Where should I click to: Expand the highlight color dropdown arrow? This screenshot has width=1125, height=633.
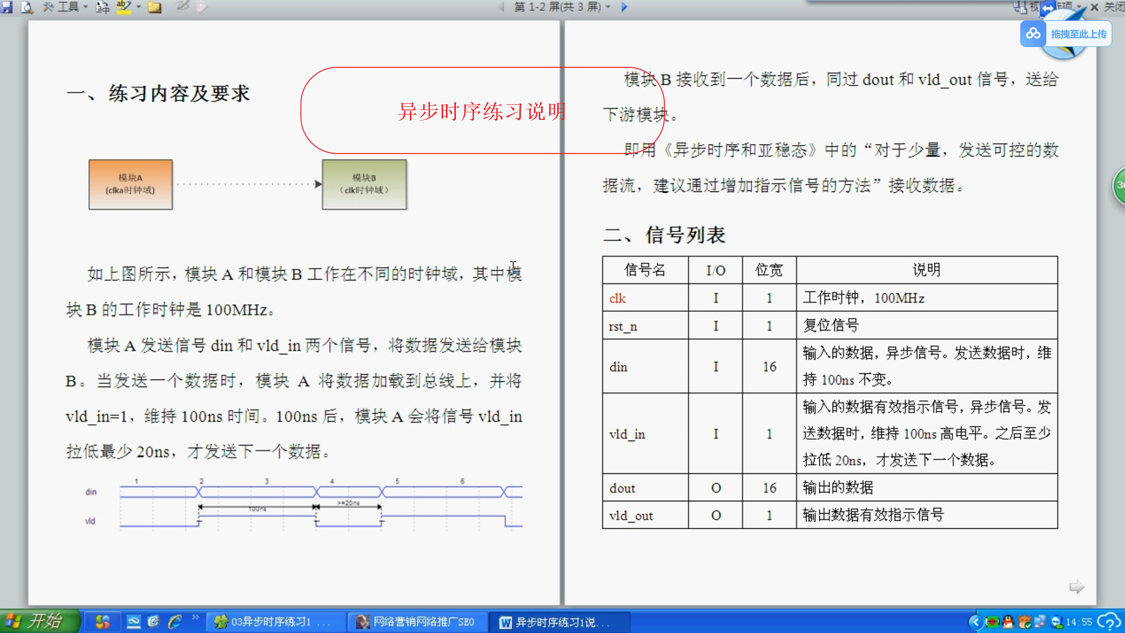[x=139, y=7]
